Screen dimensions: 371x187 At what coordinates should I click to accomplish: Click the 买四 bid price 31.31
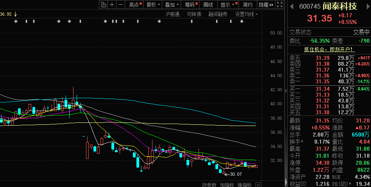[x=322, y=107]
